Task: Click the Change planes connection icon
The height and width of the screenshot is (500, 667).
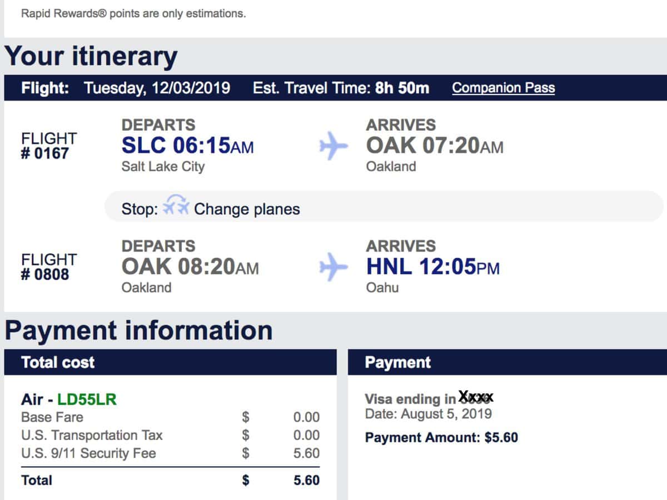Action: [176, 207]
